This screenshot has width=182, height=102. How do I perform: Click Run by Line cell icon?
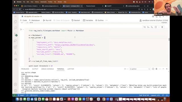pos(144,27)
